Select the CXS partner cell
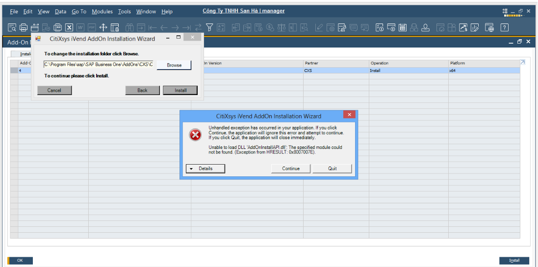This screenshot has width=538, height=267. pyautogui.click(x=336, y=70)
